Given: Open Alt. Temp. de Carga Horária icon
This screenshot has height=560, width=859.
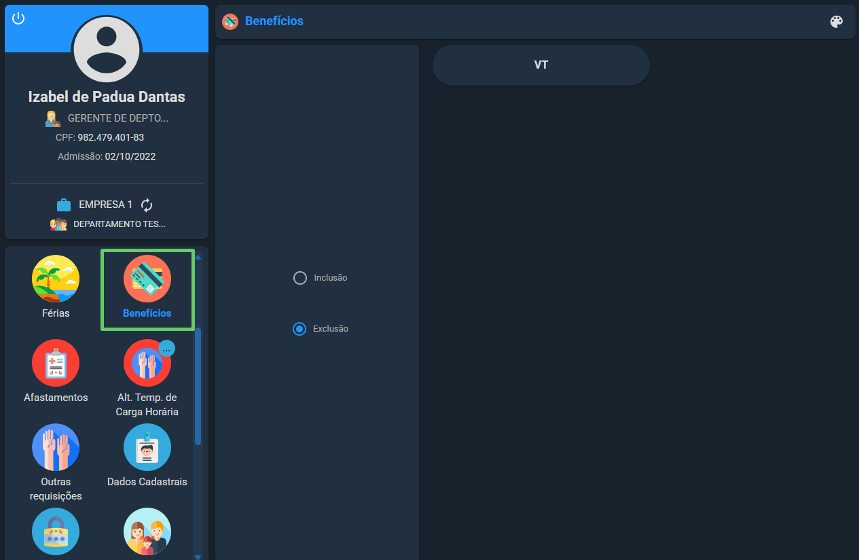Looking at the screenshot, I should coord(147,363).
